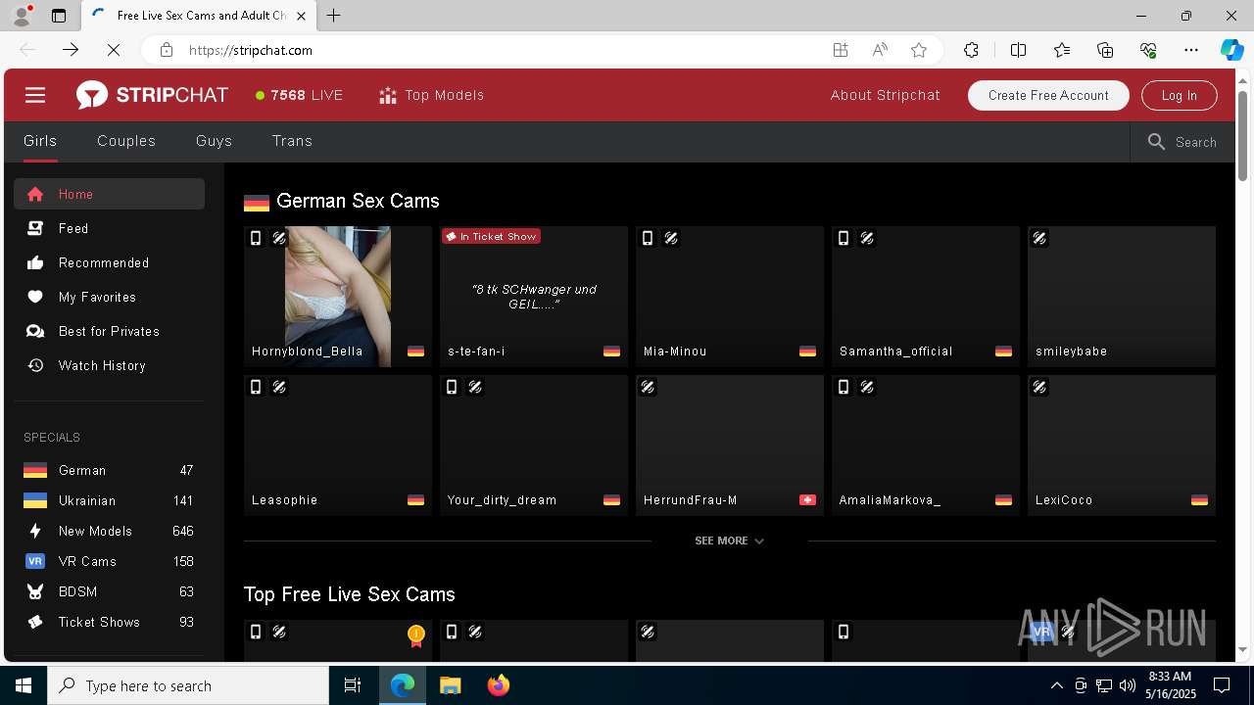Switch to the Girls tab
The height and width of the screenshot is (705, 1254).
40,141
